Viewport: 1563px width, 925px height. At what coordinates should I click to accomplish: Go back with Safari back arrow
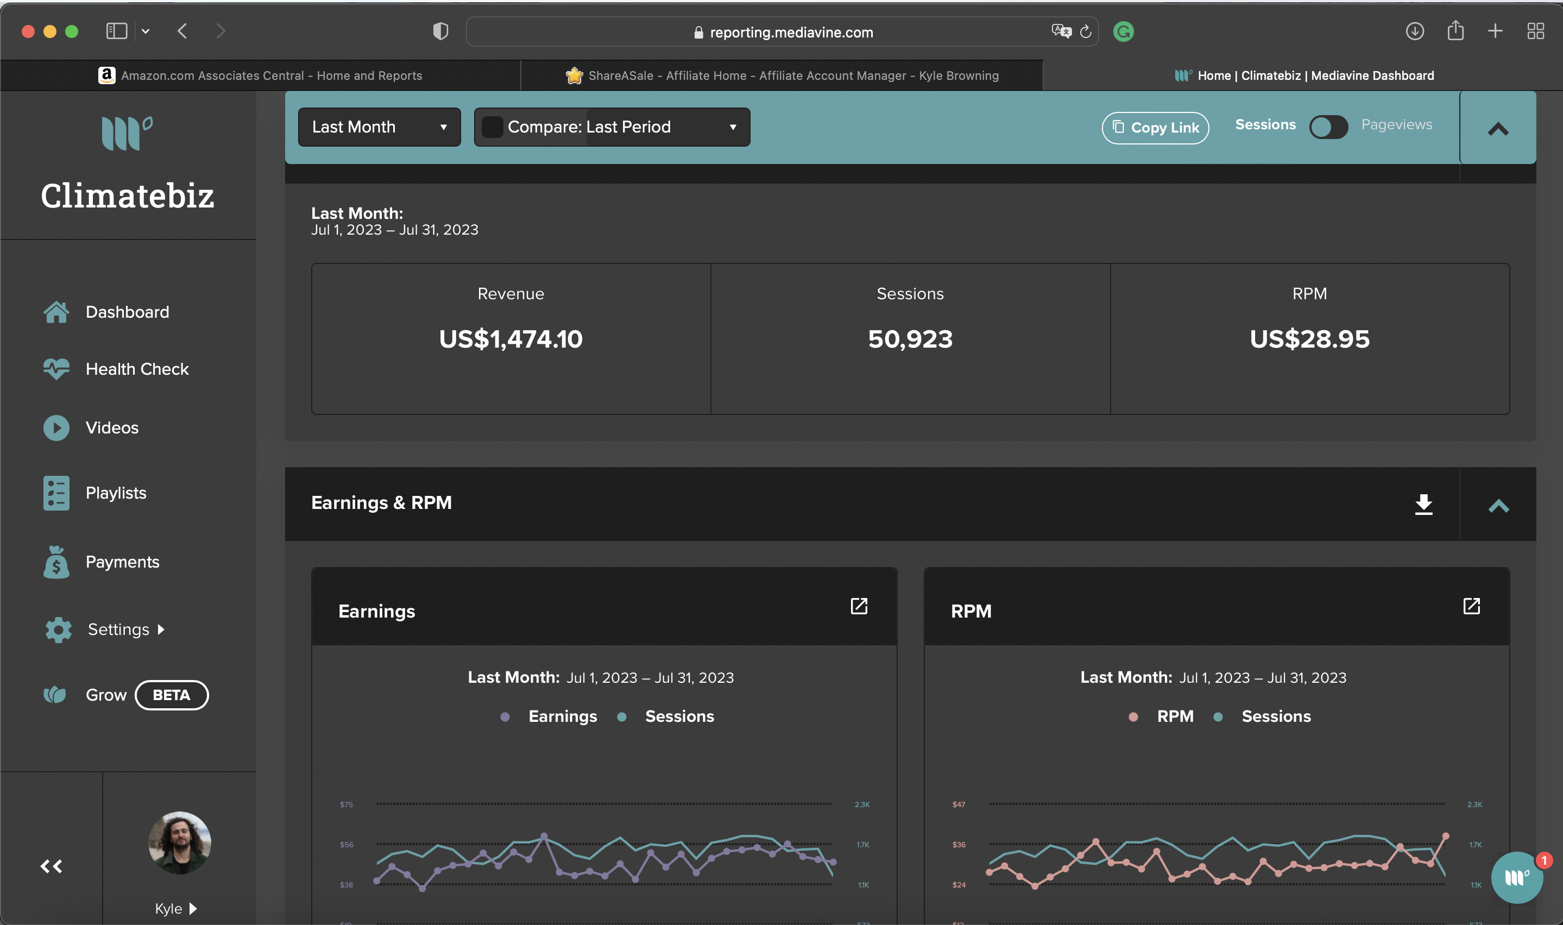182,31
